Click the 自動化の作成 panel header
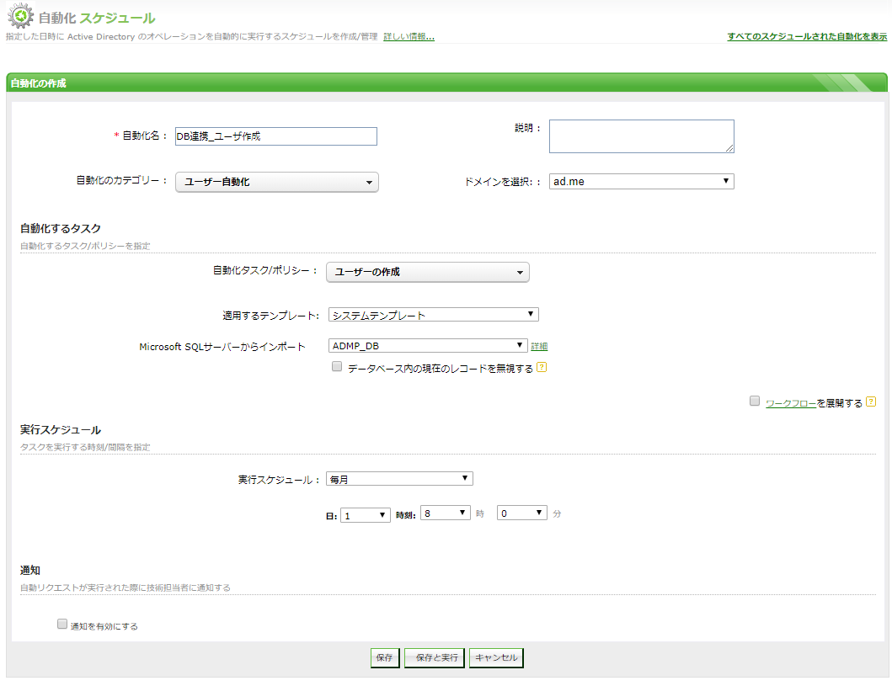The image size is (892, 686). click(446, 83)
